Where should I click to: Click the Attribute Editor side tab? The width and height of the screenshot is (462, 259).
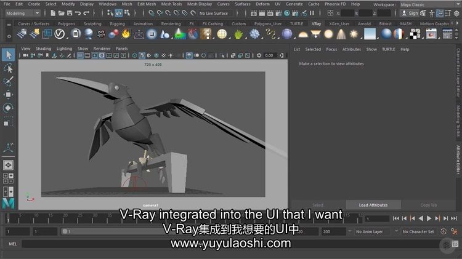(x=458, y=160)
